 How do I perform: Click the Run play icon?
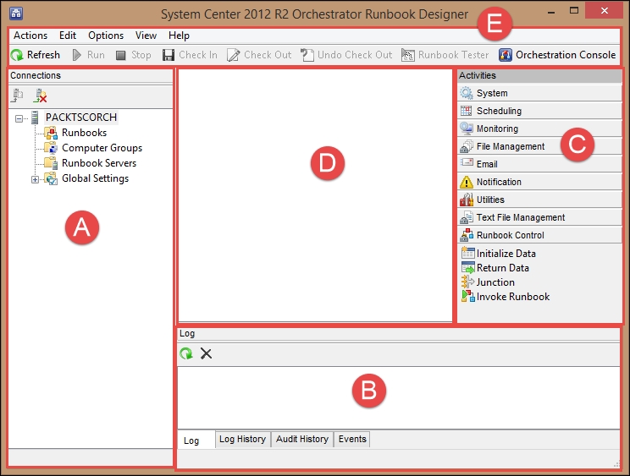click(77, 55)
